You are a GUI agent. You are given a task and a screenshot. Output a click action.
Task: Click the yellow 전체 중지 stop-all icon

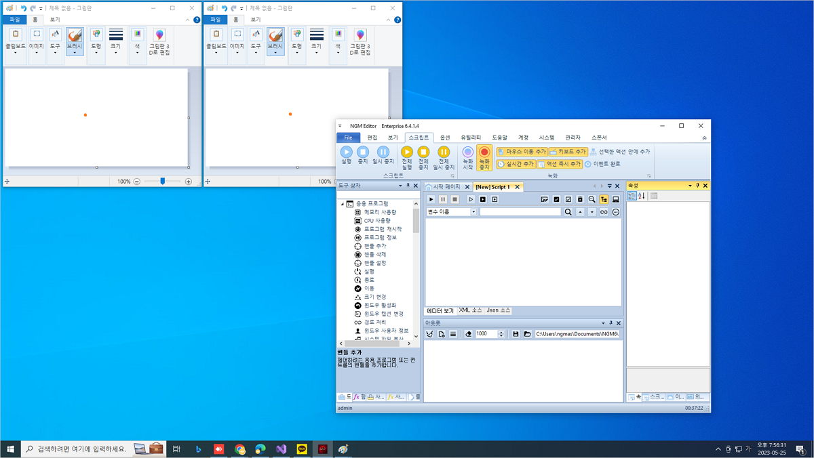point(423,152)
